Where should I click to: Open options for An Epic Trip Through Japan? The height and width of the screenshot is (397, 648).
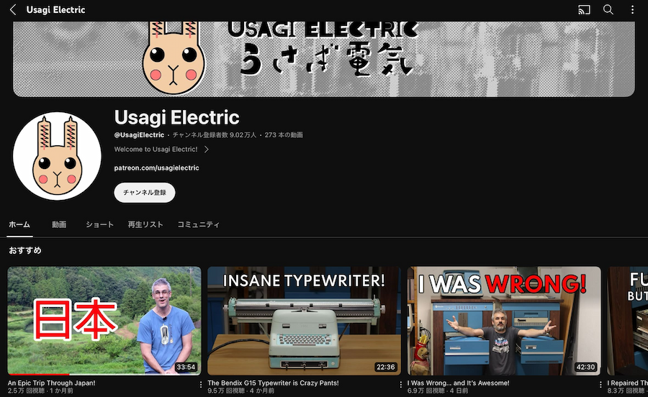coord(201,385)
